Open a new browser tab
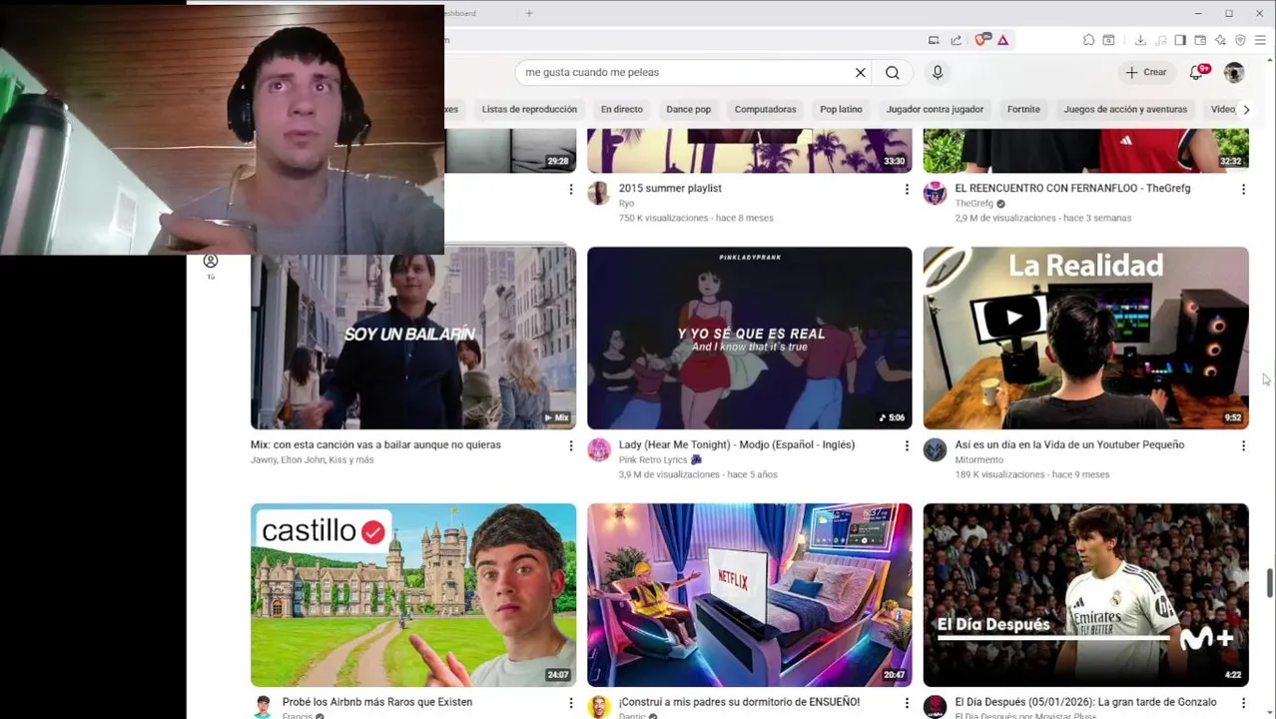Image resolution: width=1276 pixels, height=719 pixels. [529, 13]
